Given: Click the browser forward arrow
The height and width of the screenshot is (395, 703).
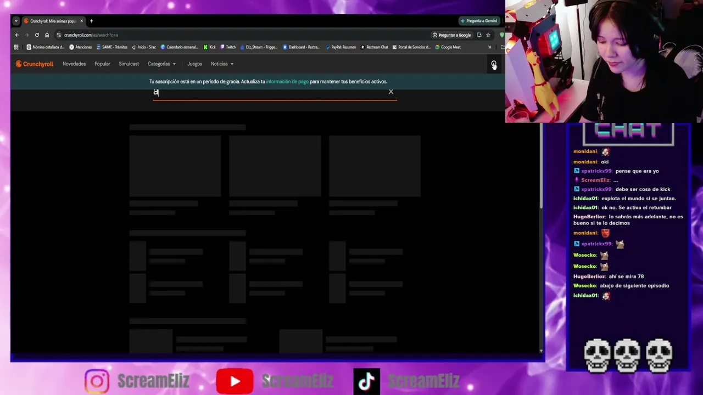Looking at the screenshot, I should [x=26, y=35].
